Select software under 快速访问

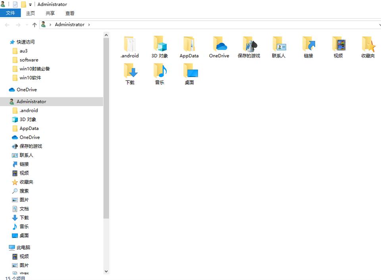coord(29,60)
